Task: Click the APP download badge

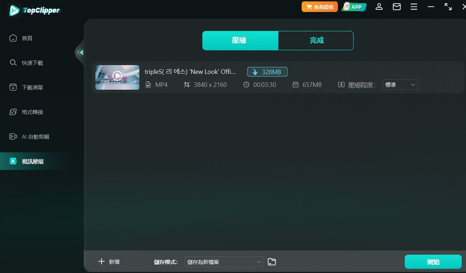Action: pos(354,7)
